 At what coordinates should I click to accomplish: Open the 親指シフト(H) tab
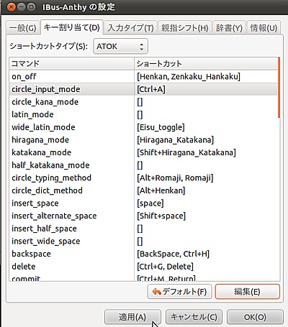(184, 28)
